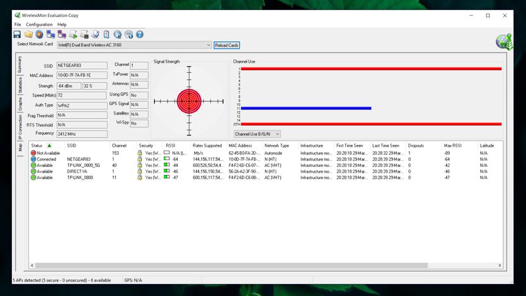This screenshot has height=296, width=526.
Task: Switch to the Map vertical tab
Action: (x=20, y=147)
